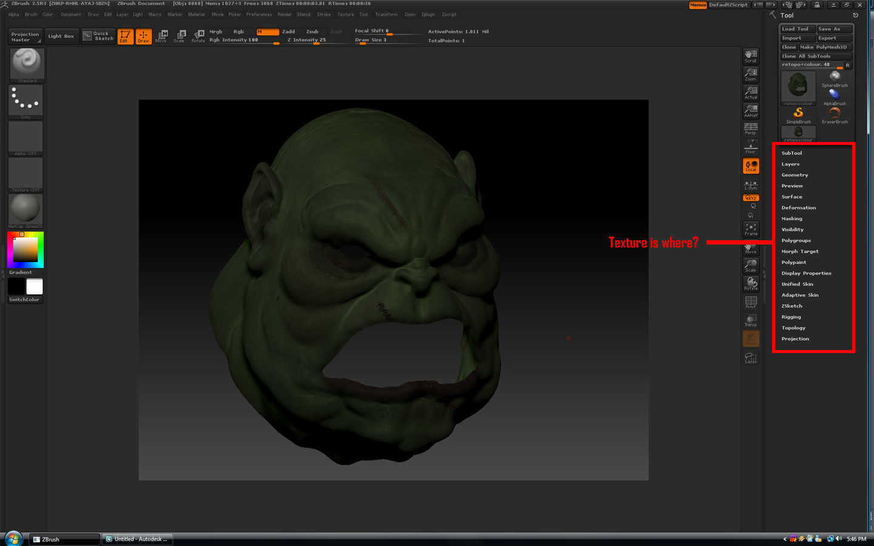Expand the Polypaint section
The height and width of the screenshot is (546, 874).
click(x=794, y=262)
